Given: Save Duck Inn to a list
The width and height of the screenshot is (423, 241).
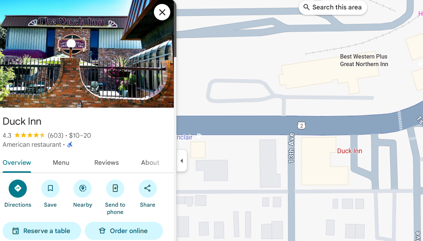Looking at the screenshot, I should [x=50, y=189].
